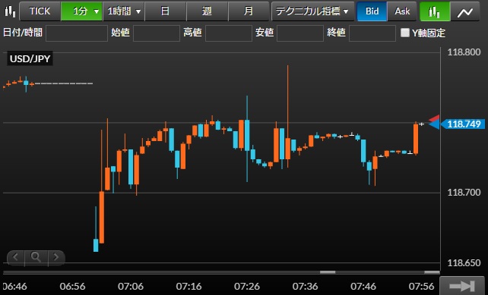488x295 pixels.
Task: Pan chart left with the left arrow
Action: (15, 257)
